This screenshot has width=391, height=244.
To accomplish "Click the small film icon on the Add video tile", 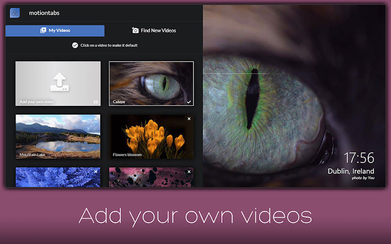I will 96,102.
